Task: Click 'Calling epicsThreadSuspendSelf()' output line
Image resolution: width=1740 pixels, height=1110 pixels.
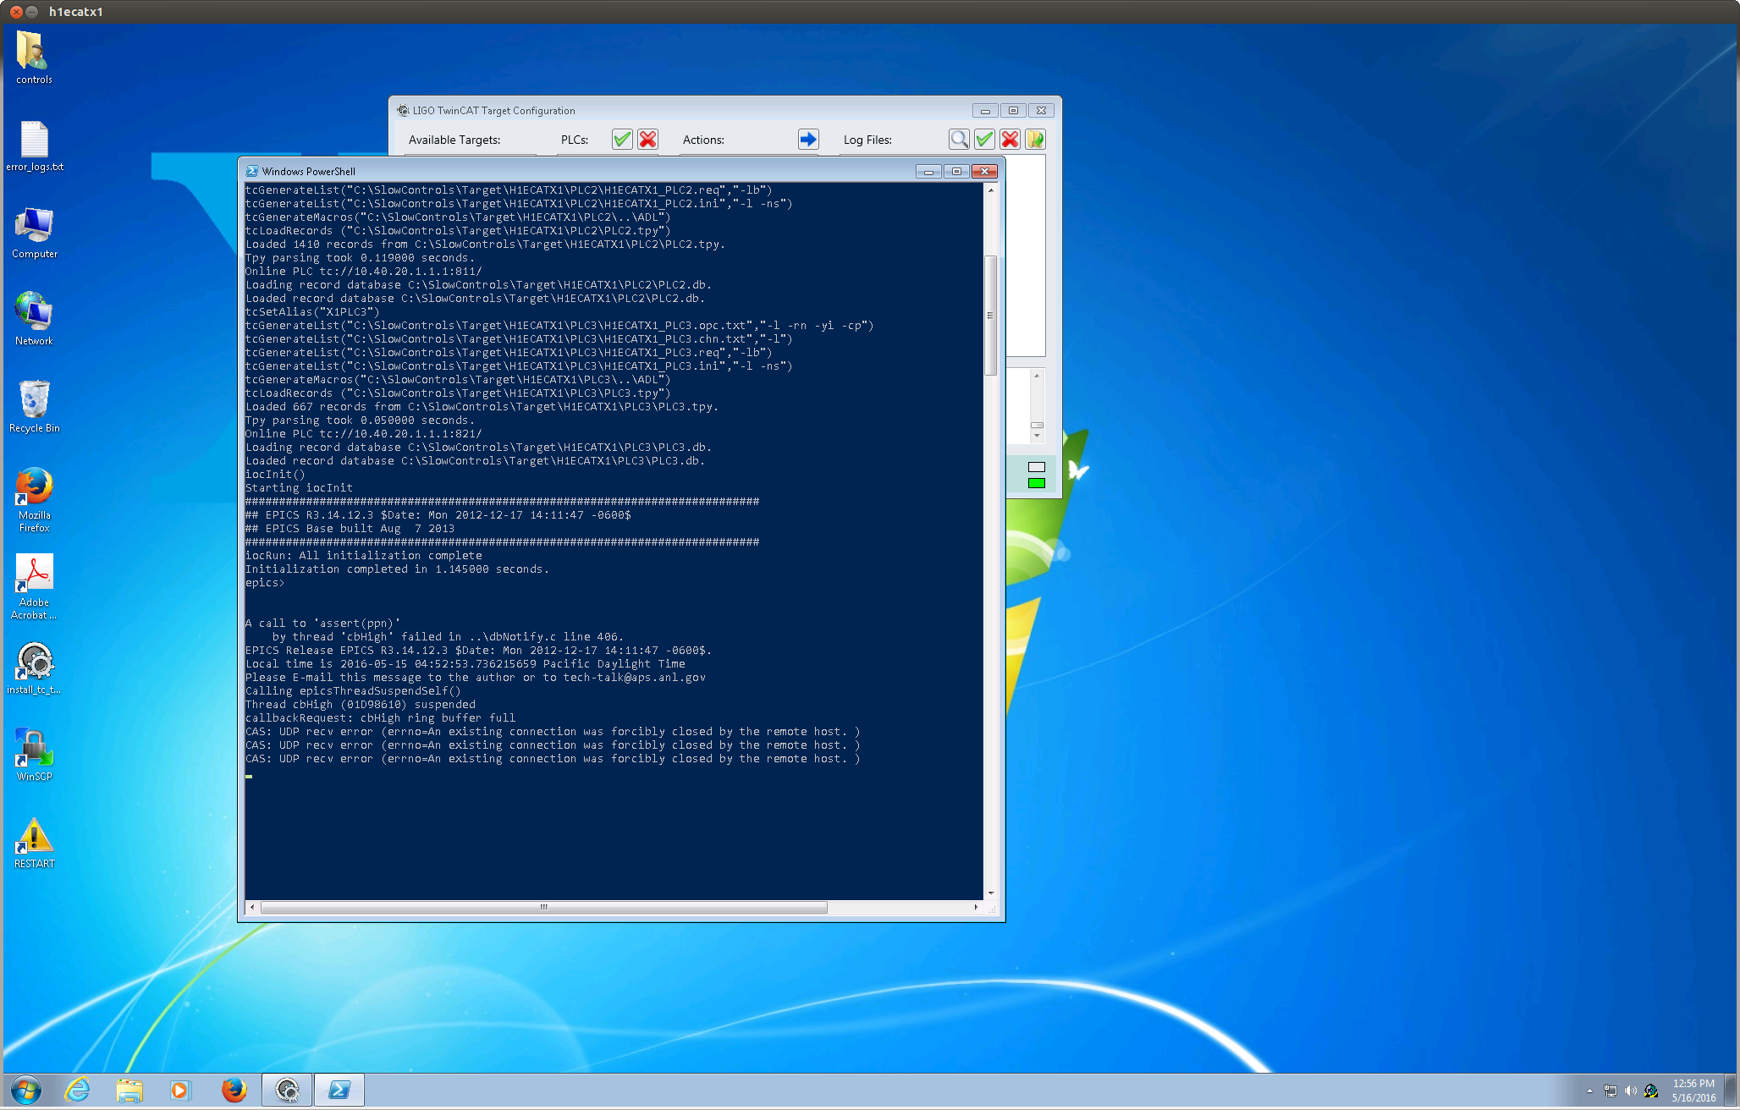Action: [354, 691]
